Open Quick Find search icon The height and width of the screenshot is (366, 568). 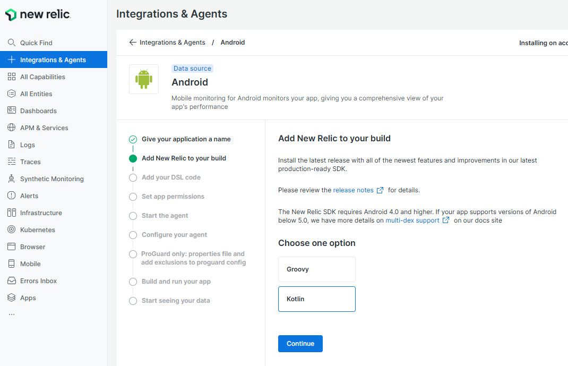[12, 42]
